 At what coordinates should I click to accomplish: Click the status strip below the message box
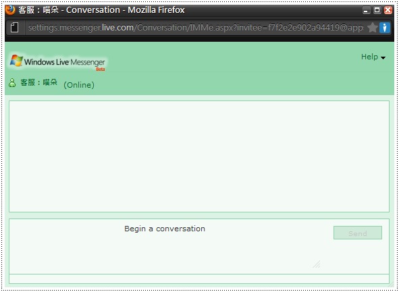(199, 279)
